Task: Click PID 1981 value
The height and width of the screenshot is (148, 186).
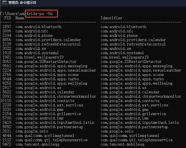Action: pos(7,57)
